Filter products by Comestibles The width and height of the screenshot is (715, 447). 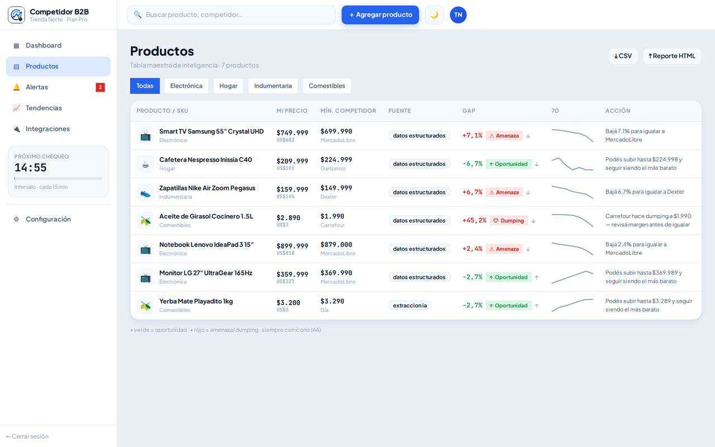(327, 86)
